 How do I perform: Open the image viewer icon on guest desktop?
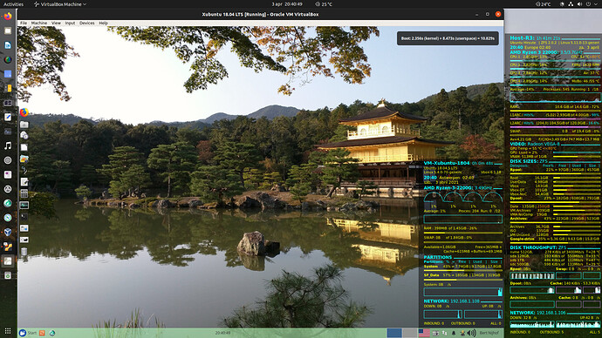tap(24, 159)
